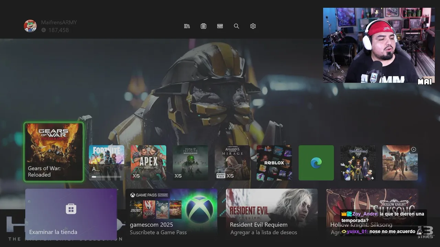
Task: Open the Halo Infinite tile
Action: click(x=190, y=163)
